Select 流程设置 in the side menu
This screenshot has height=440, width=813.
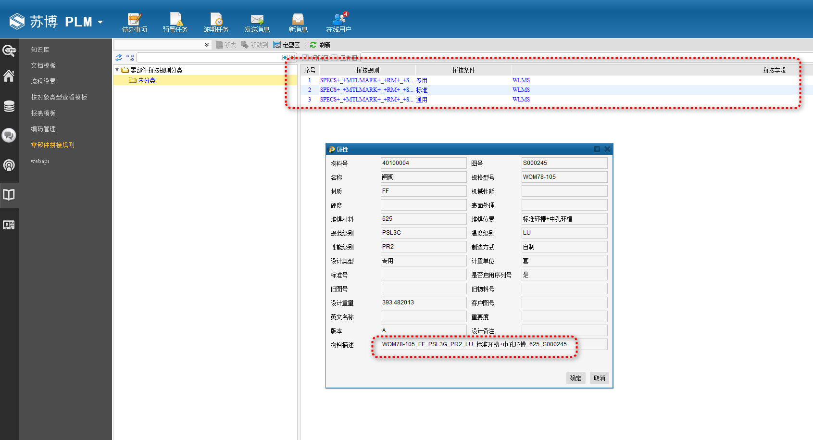click(x=43, y=81)
